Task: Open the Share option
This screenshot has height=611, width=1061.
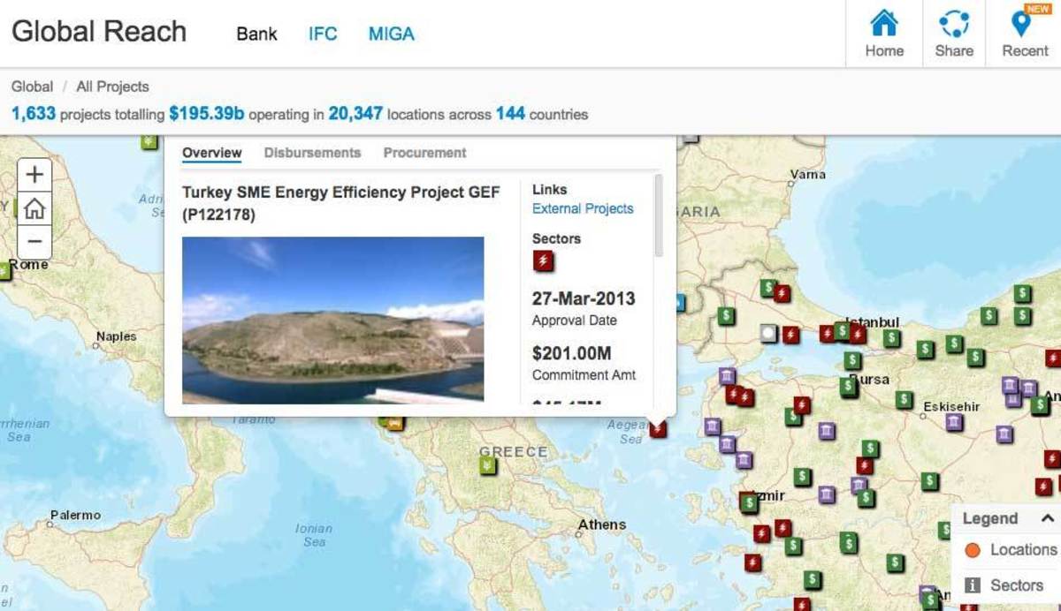Action: click(954, 34)
